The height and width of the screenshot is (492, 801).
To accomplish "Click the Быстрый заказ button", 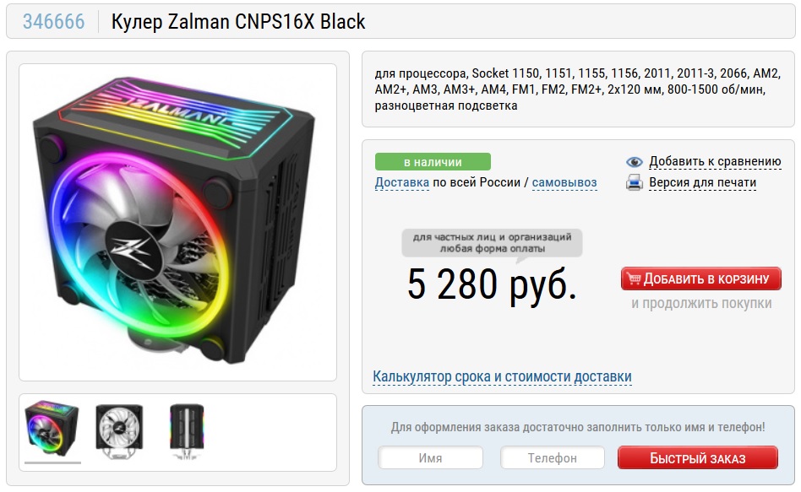I will click(697, 457).
